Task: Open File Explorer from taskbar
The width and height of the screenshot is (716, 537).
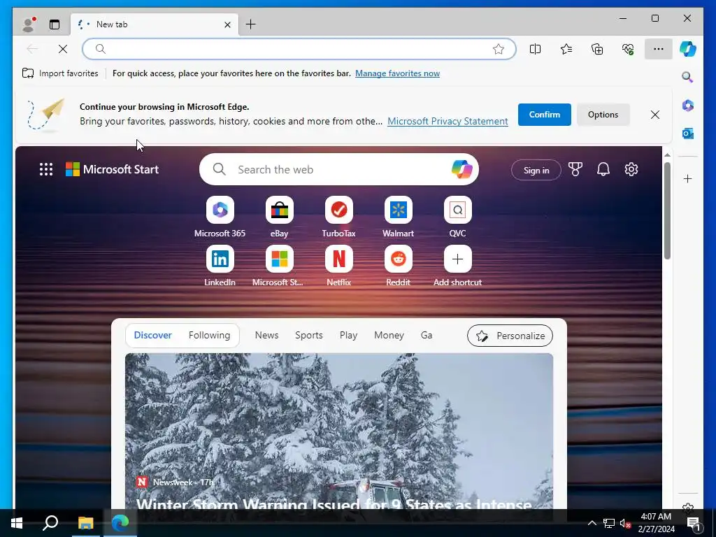Action: 85,523
